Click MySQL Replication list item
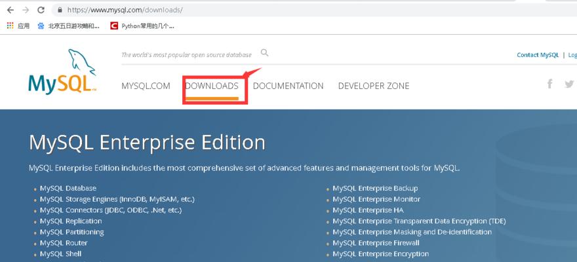Viewport: 577px width, 262px height. pos(71,221)
